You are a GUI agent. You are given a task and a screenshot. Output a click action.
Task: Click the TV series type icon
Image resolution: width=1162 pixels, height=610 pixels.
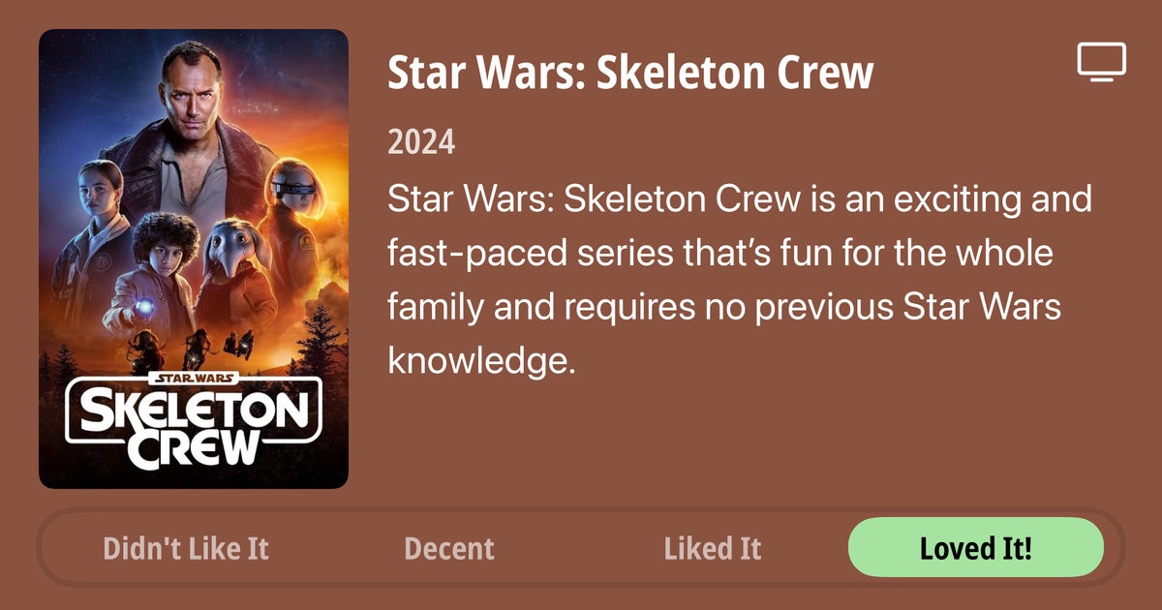tap(1101, 62)
